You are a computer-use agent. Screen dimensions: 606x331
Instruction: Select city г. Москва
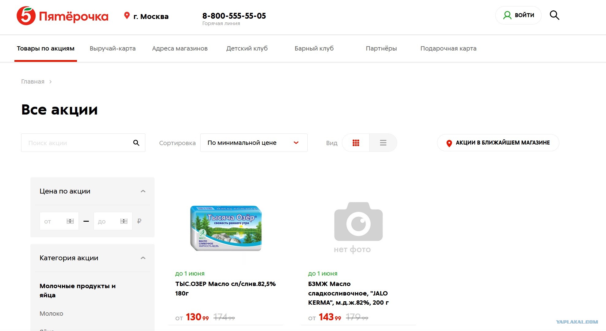(151, 16)
